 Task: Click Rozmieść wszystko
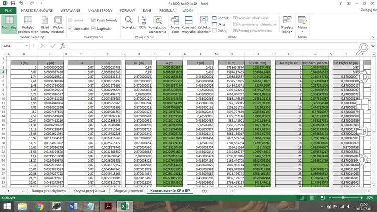[189, 25]
